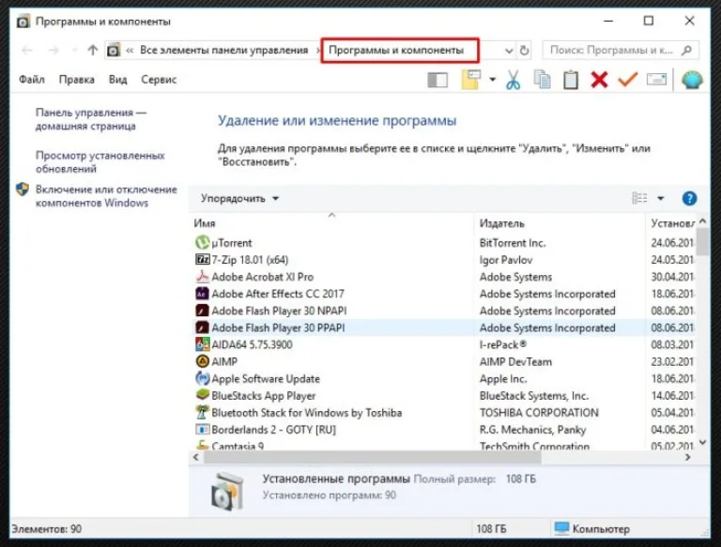Click the shield icon beside Windows components
This screenshot has width=721, height=547.
point(23,190)
